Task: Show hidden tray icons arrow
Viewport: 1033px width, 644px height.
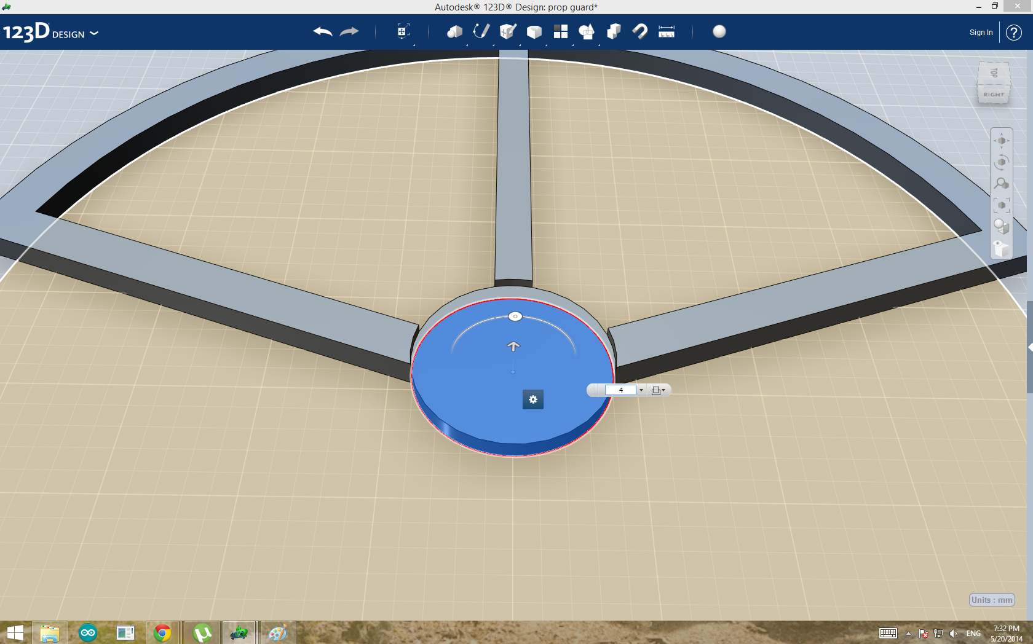Action: click(x=908, y=634)
